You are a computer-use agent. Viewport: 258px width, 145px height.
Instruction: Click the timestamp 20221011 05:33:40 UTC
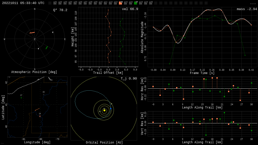(x=23, y=3)
